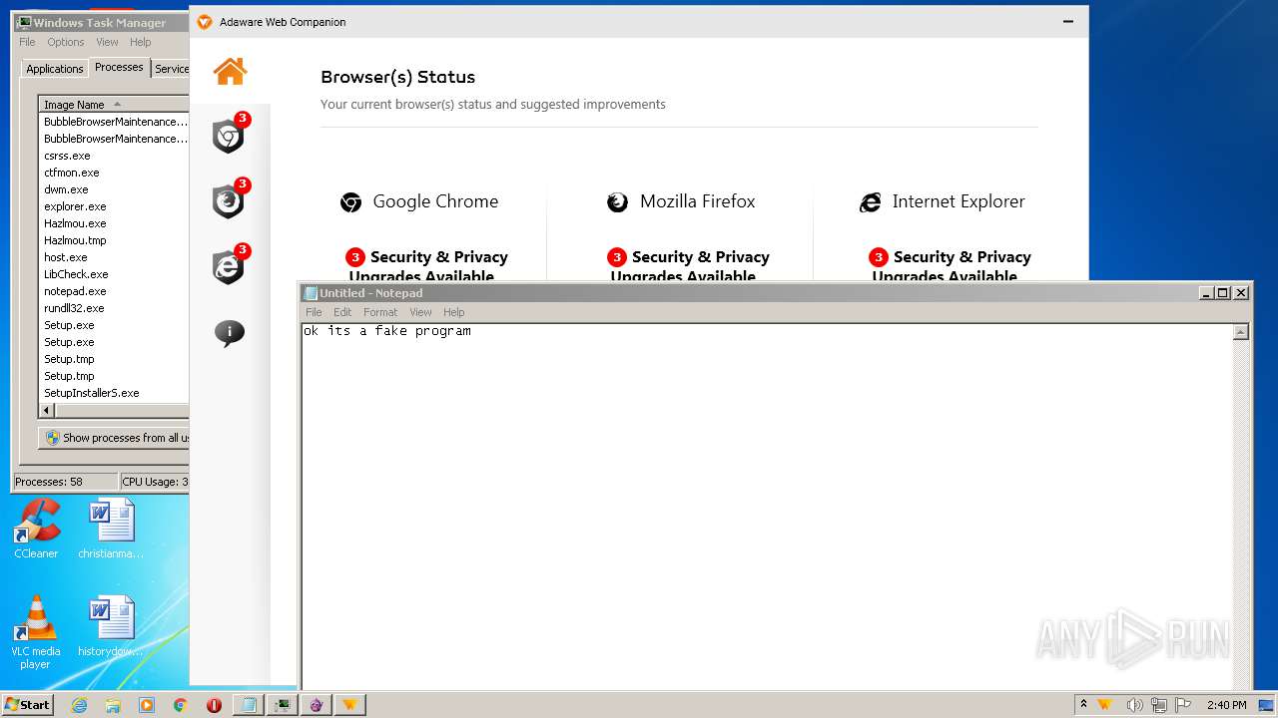Open Notepad Help menu
Screen dimensions: 1278x718
tap(454, 312)
